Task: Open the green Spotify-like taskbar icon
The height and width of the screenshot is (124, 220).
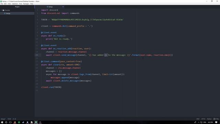Action: [19, 122]
